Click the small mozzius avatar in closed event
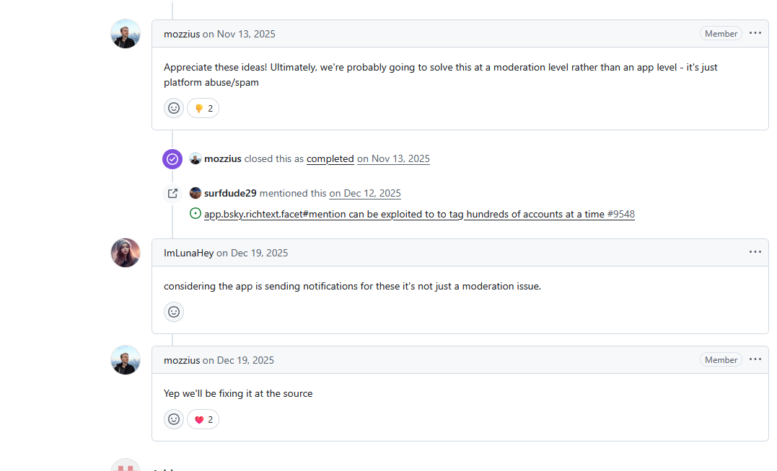This screenshot has width=777, height=471. point(195,158)
